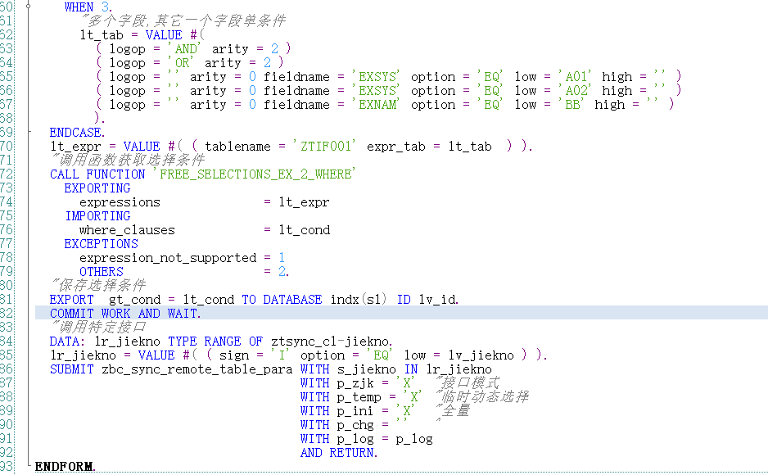Click the OTHERS exception keyword
Image resolution: width=768 pixels, height=475 pixels.
(102, 272)
